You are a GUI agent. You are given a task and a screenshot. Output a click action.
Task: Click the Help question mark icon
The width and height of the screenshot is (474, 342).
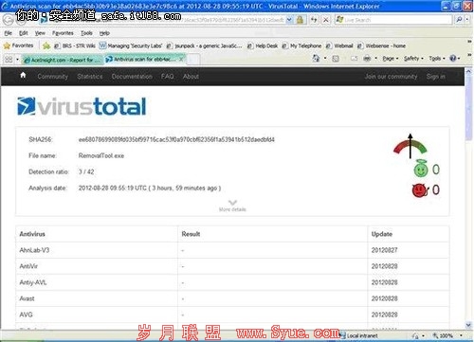pos(453,58)
